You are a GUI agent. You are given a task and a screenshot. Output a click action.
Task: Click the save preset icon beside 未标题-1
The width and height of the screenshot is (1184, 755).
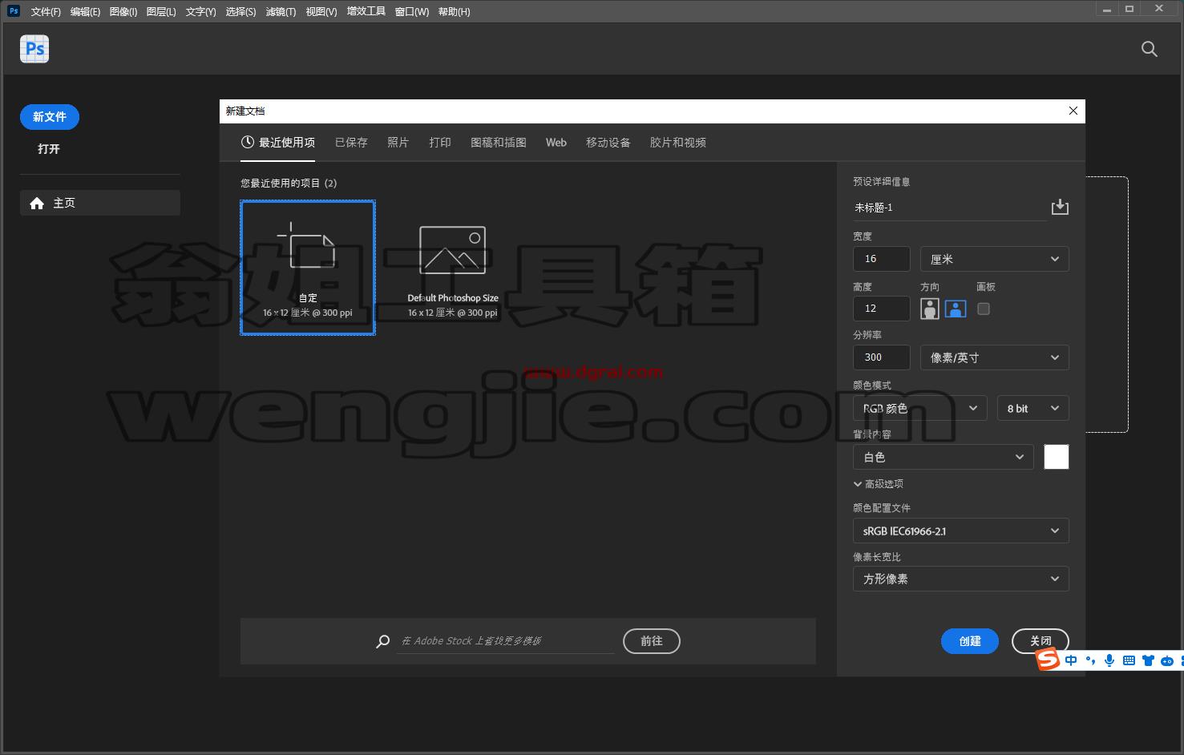(x=1060, y=208)
